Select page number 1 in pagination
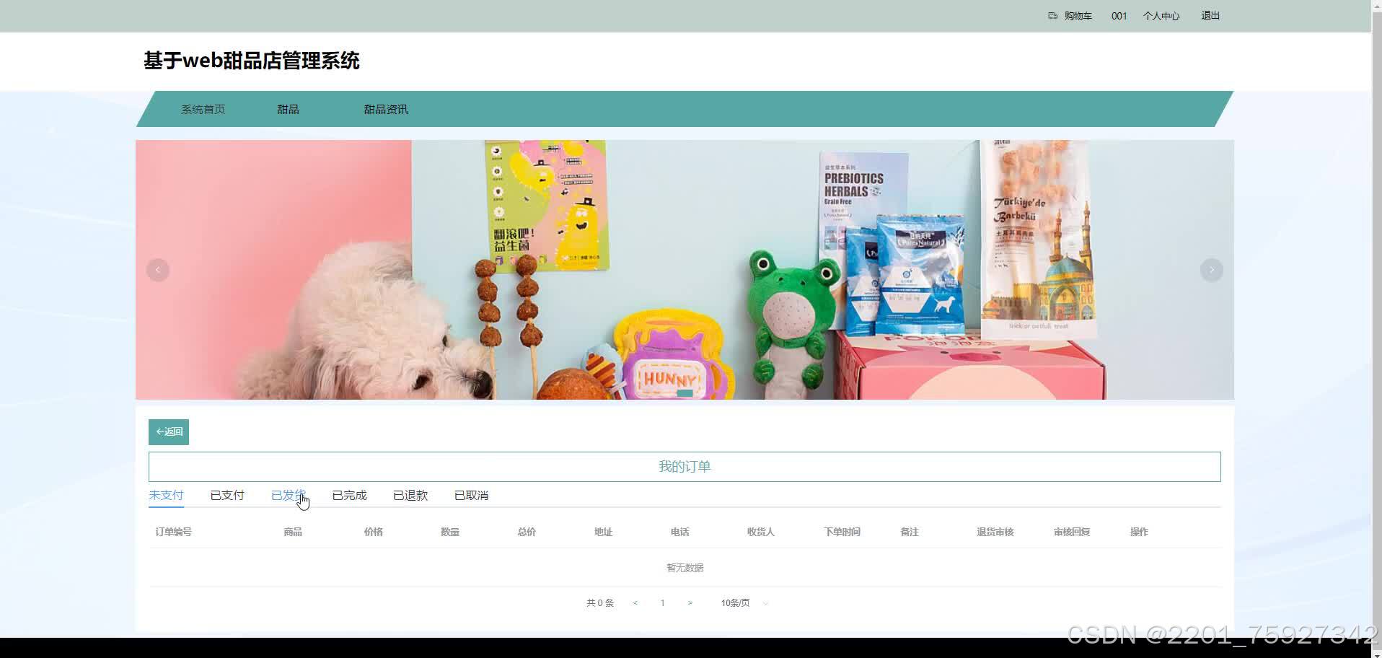Image resolution: width=1382 pixels, height=658 pixels. [x=662, y=603]
